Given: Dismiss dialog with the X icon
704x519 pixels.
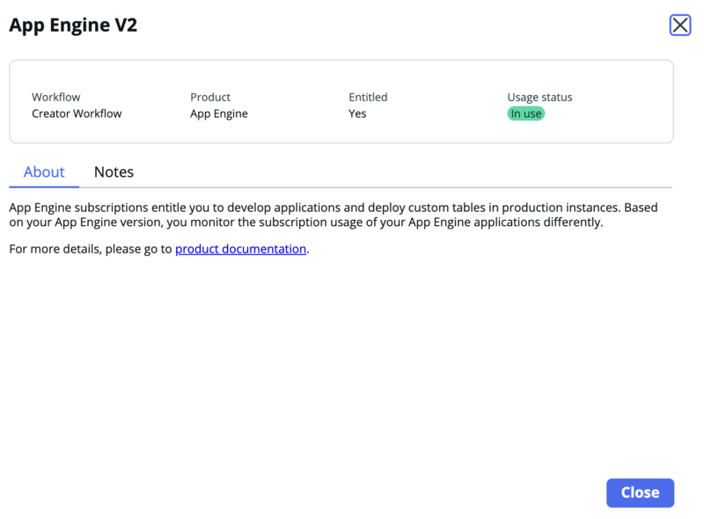Looking at the screenshot, I should point(679,25).
